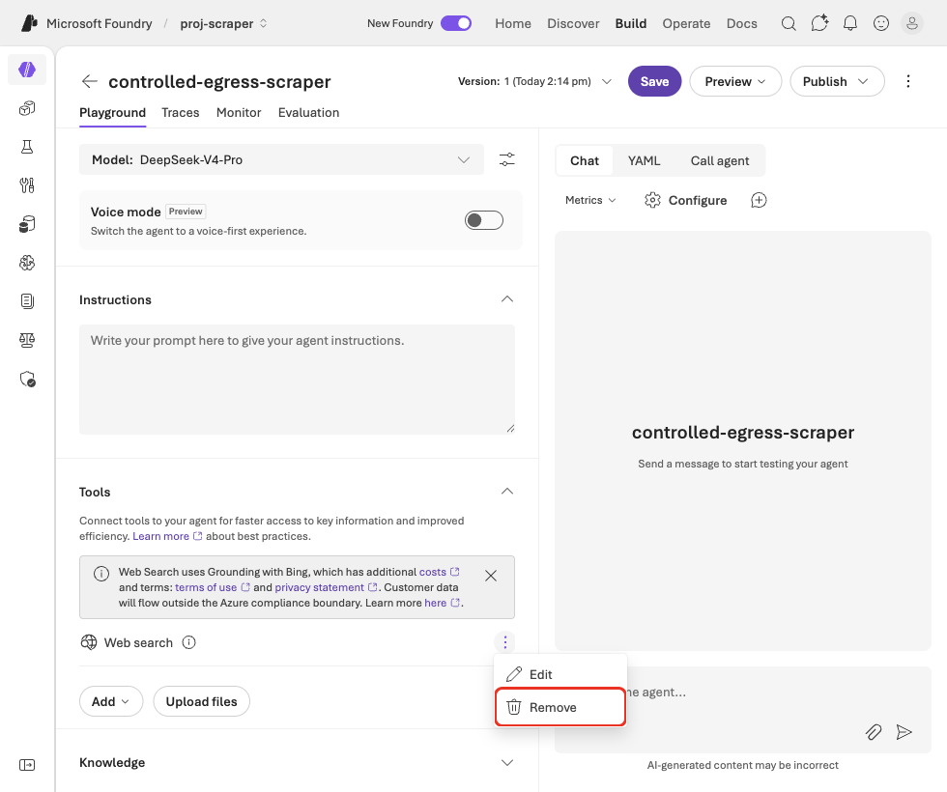Expand the Knowledge section
Viewport: 947px width, 792px height.
click(507, 762)
